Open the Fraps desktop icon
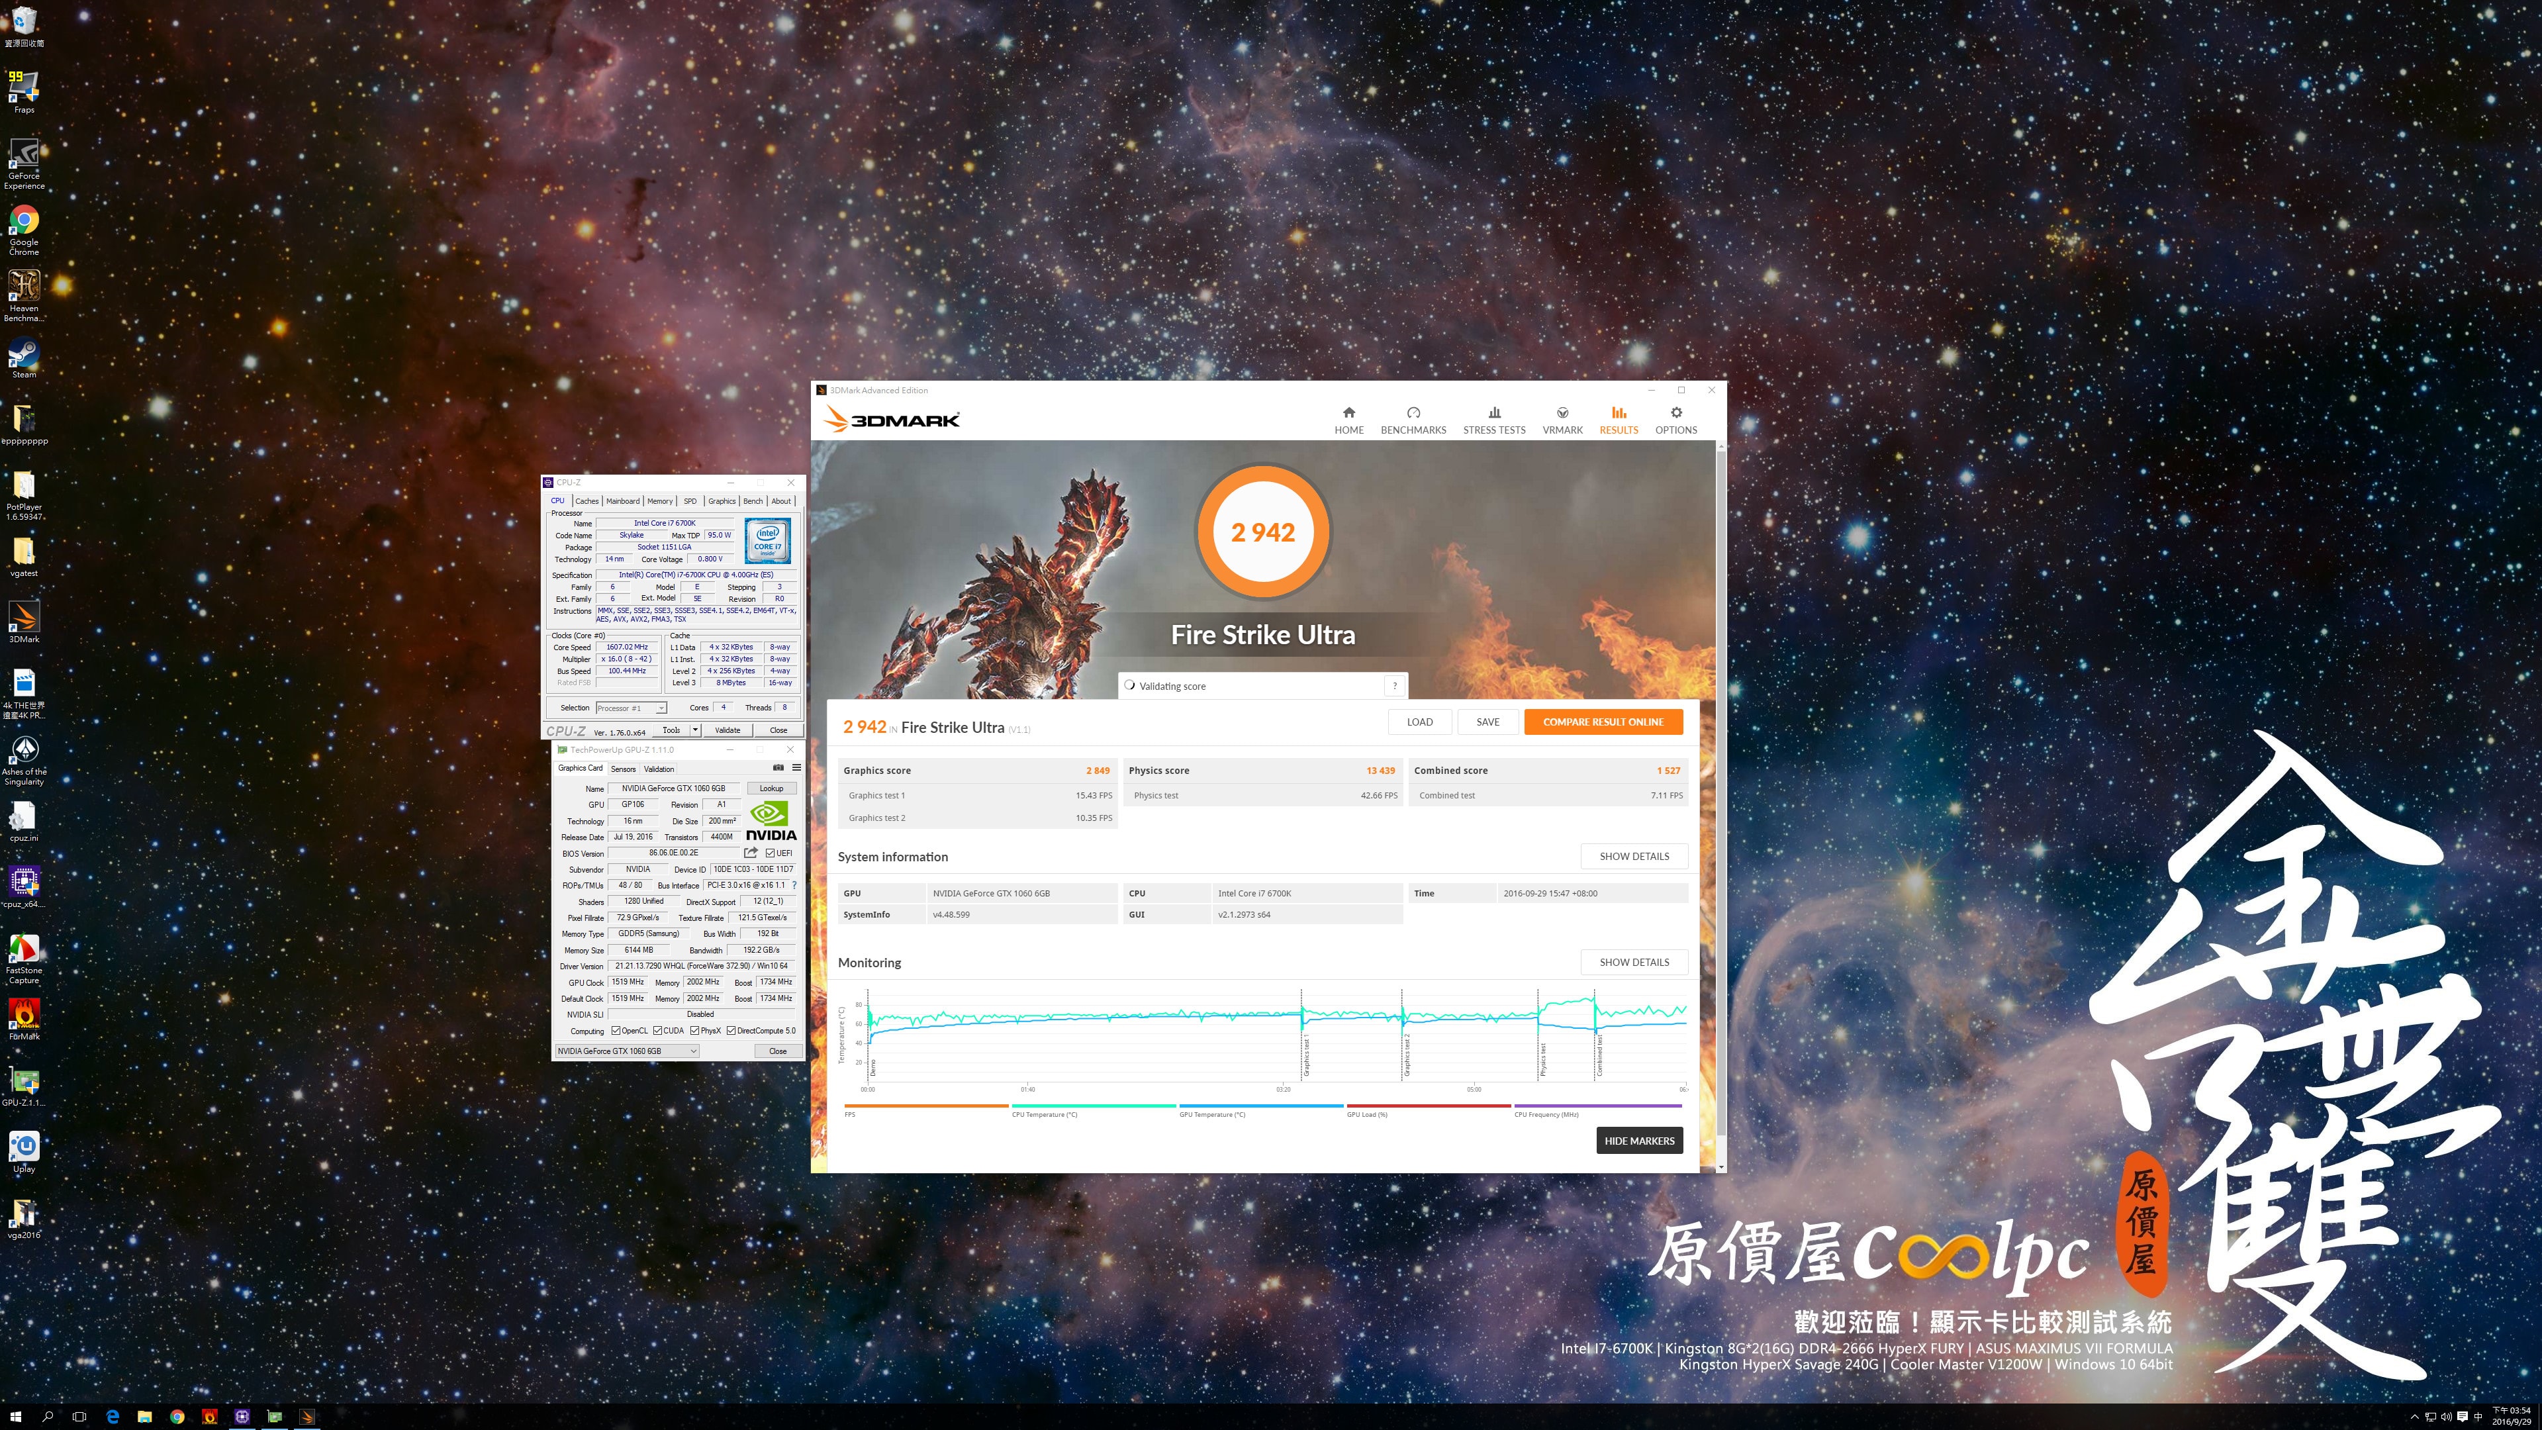This screenshot has height=1430, width=2542. coord(24,92)
